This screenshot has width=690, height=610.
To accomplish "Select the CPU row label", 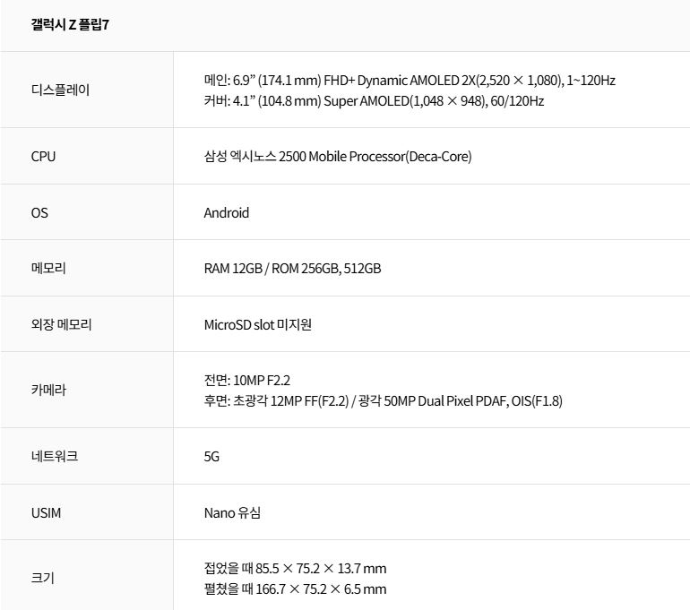I will pyautogui.click(x=43, y=156).
